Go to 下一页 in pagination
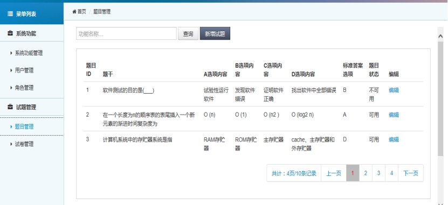448x205 pixels. (x=411, y=173)
